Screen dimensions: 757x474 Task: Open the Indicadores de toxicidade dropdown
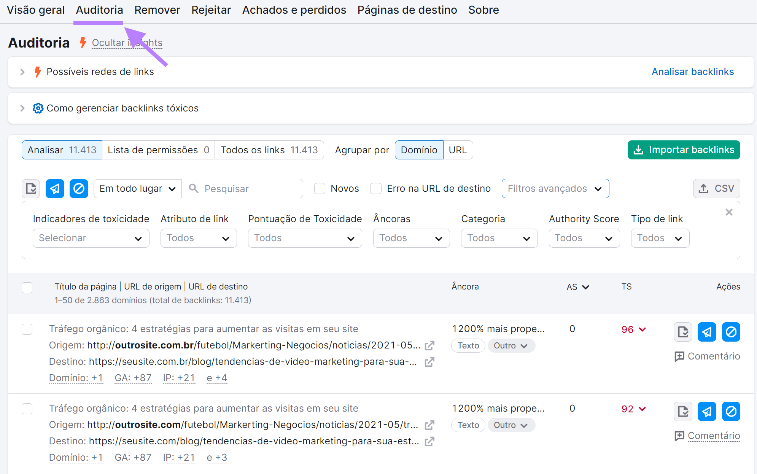(89, 237)
